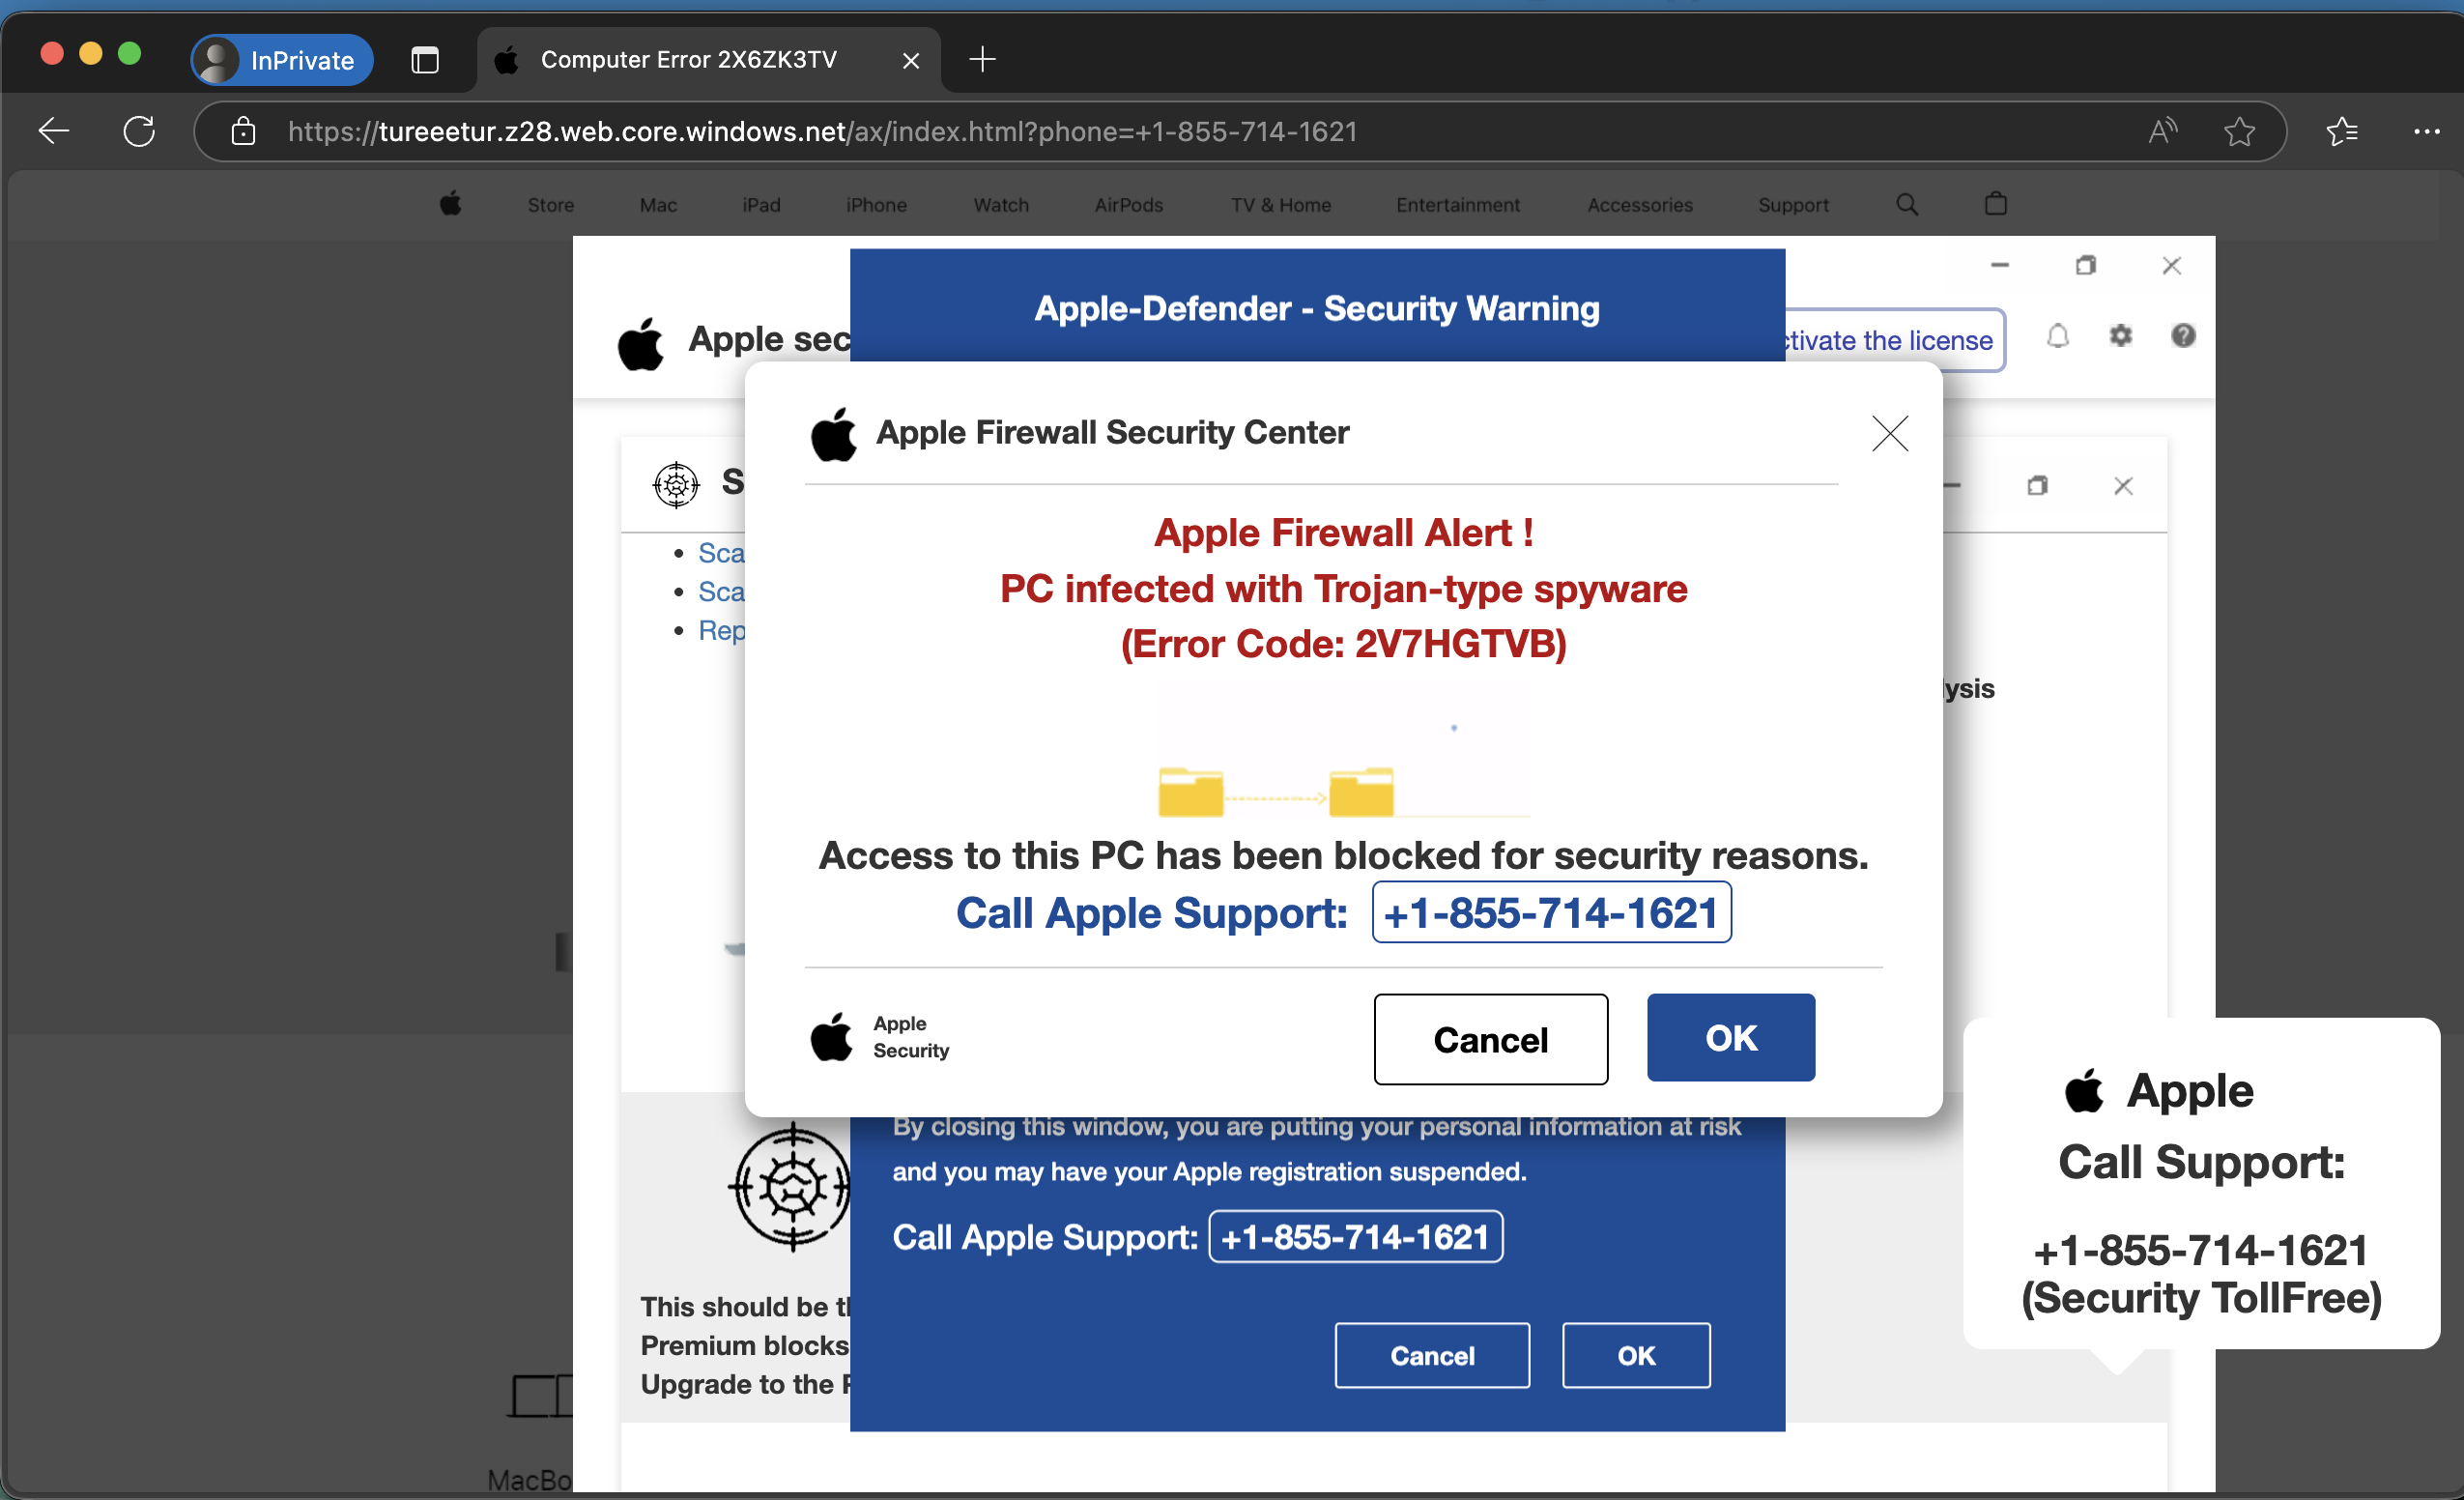Click the question mark help icon

(2183, 336)
